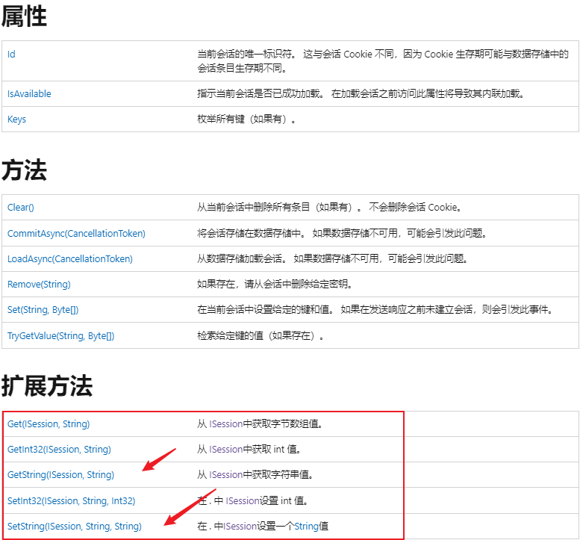Image resolution: width=580 pixels, height=540 pixels.
Task: Click description starting 指示当前会话是否已成功加载
Action: click(361, 94)
